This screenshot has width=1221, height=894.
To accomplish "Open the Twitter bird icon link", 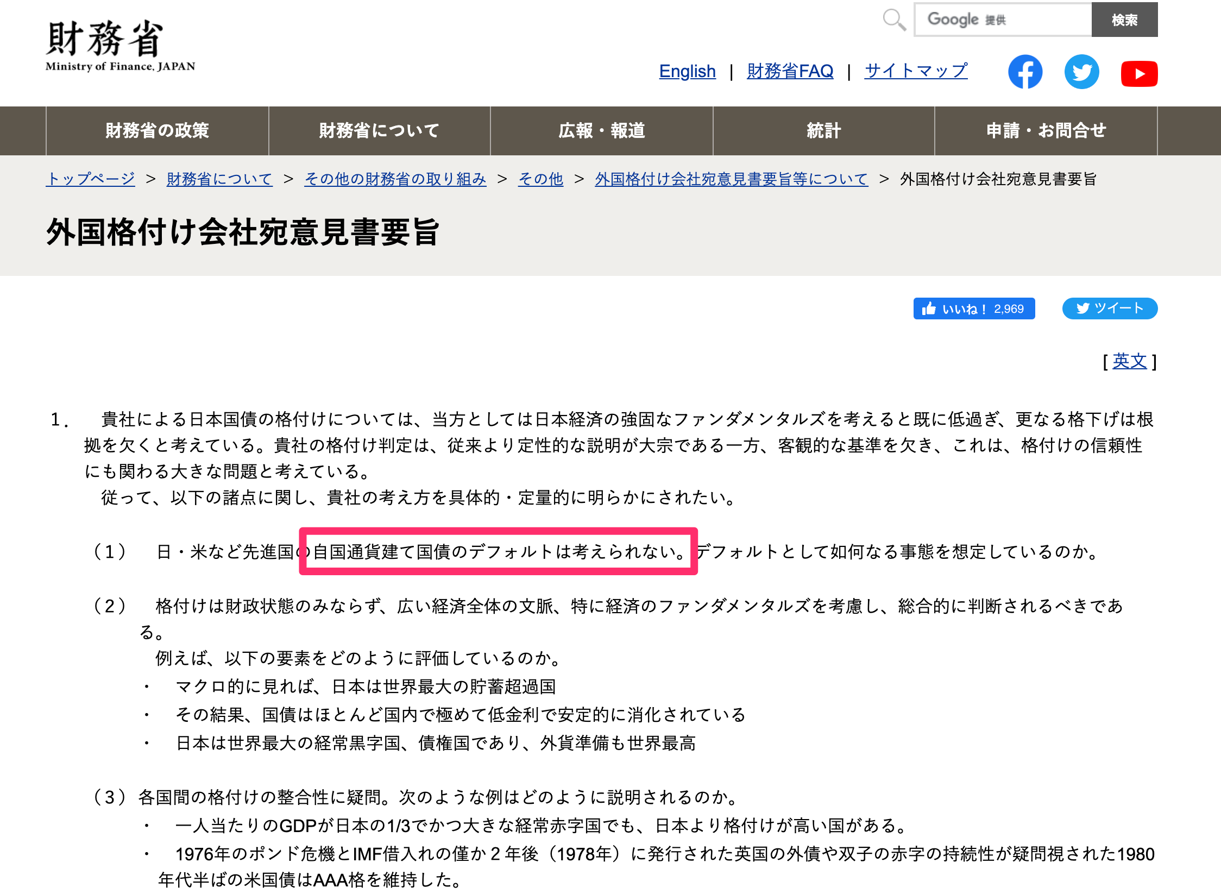I will click(1081, 72).
